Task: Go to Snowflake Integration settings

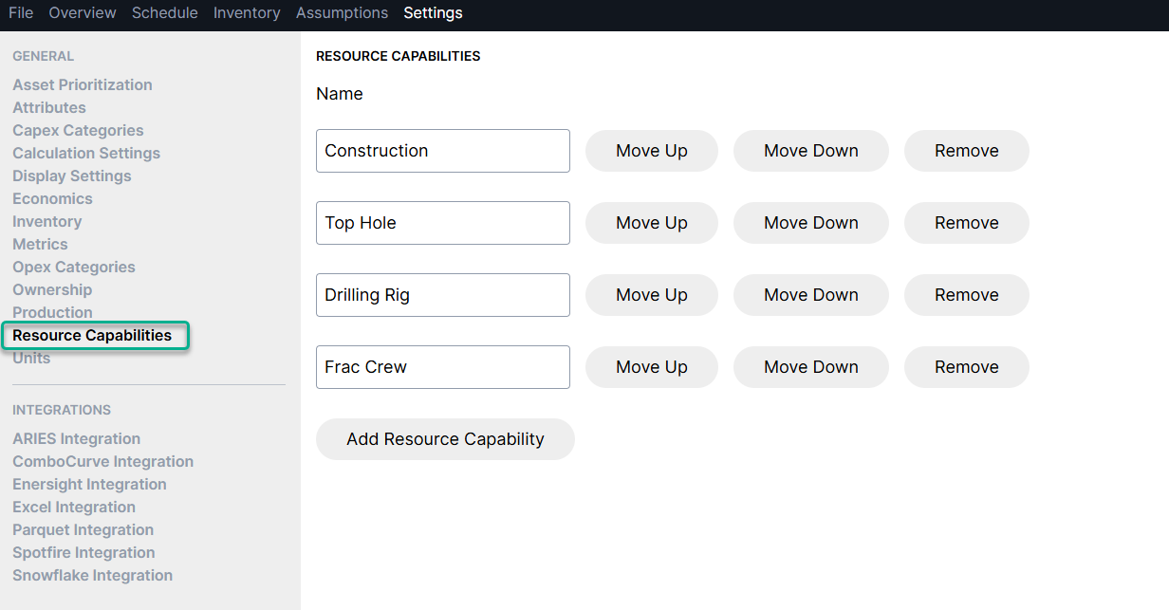Action: 92,576
